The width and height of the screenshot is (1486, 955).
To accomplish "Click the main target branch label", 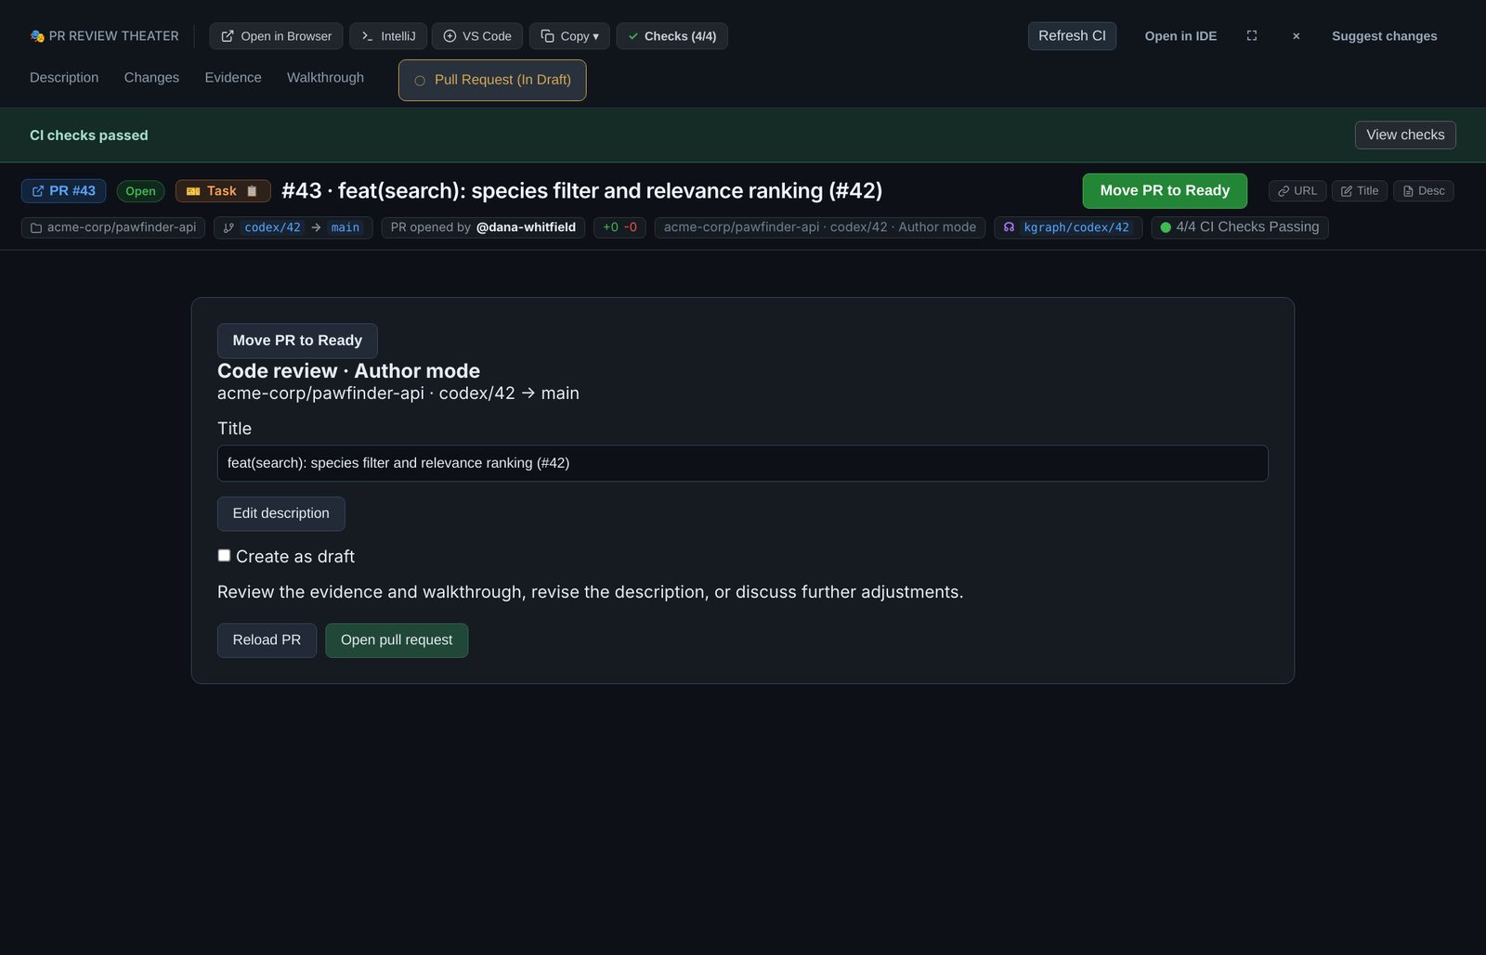I will click(345, 227).
